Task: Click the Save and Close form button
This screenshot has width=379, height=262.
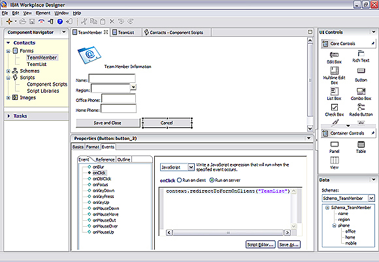Action: click(108, 123)
